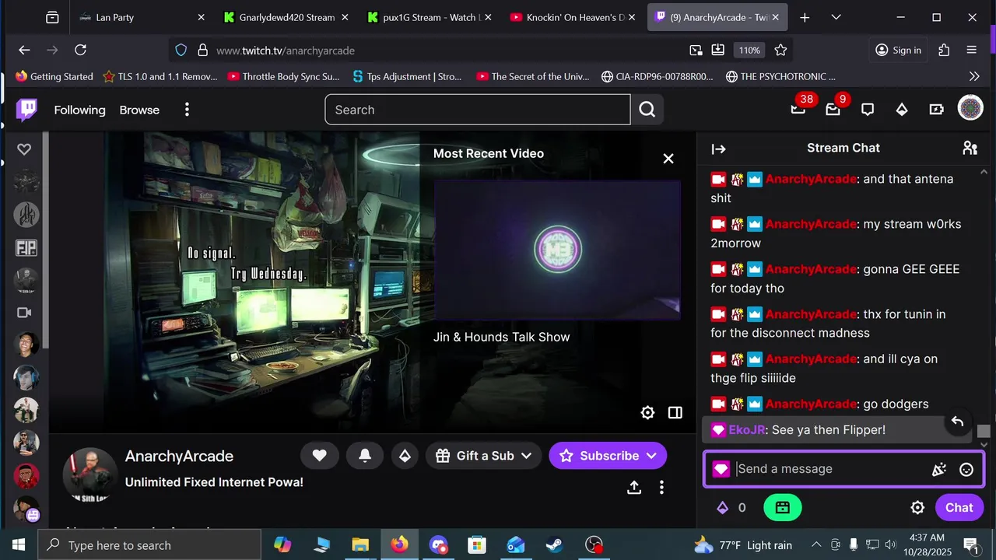
Task: Follow AnarchyArcade with the heart button
Action: coord(319,456)
